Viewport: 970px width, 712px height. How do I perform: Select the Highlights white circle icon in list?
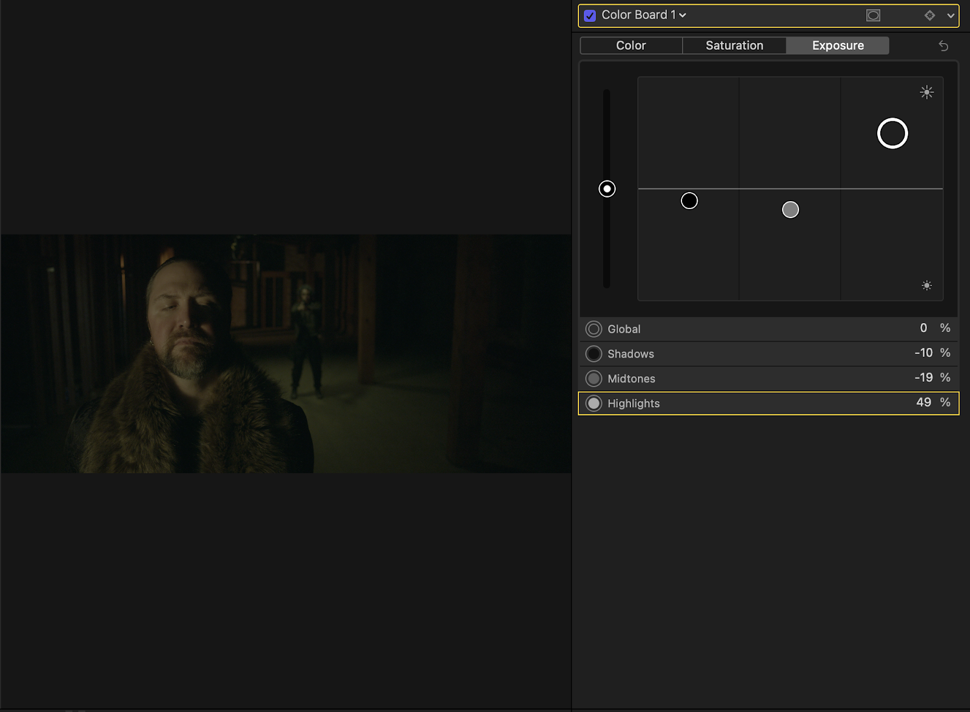594,404
